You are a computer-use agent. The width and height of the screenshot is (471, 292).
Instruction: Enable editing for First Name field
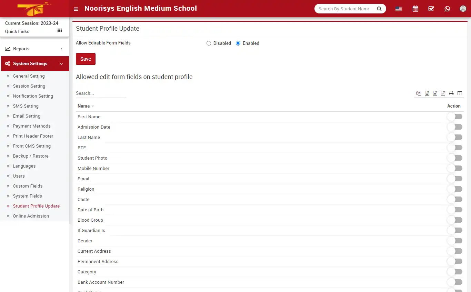pyautogui.click(x=455, y=117)
